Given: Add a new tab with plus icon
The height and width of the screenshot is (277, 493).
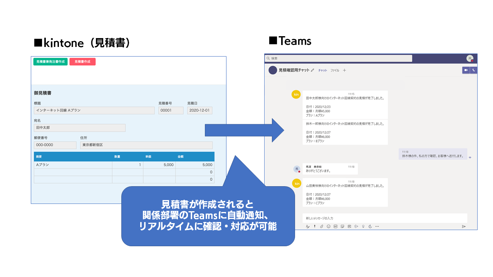Looking at the screenshot, I should tap(345, 70).
